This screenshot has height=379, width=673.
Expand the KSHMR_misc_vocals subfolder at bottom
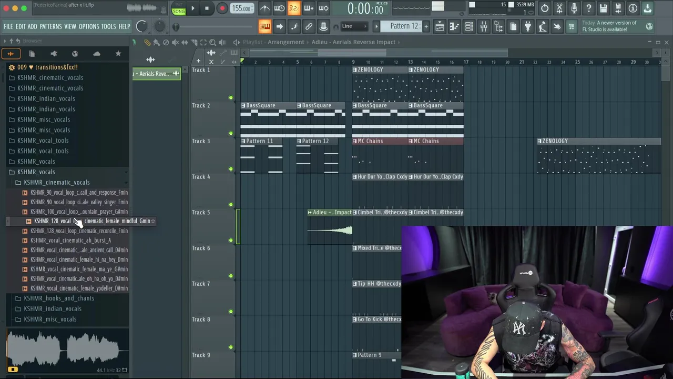click(x=50, y=320)
